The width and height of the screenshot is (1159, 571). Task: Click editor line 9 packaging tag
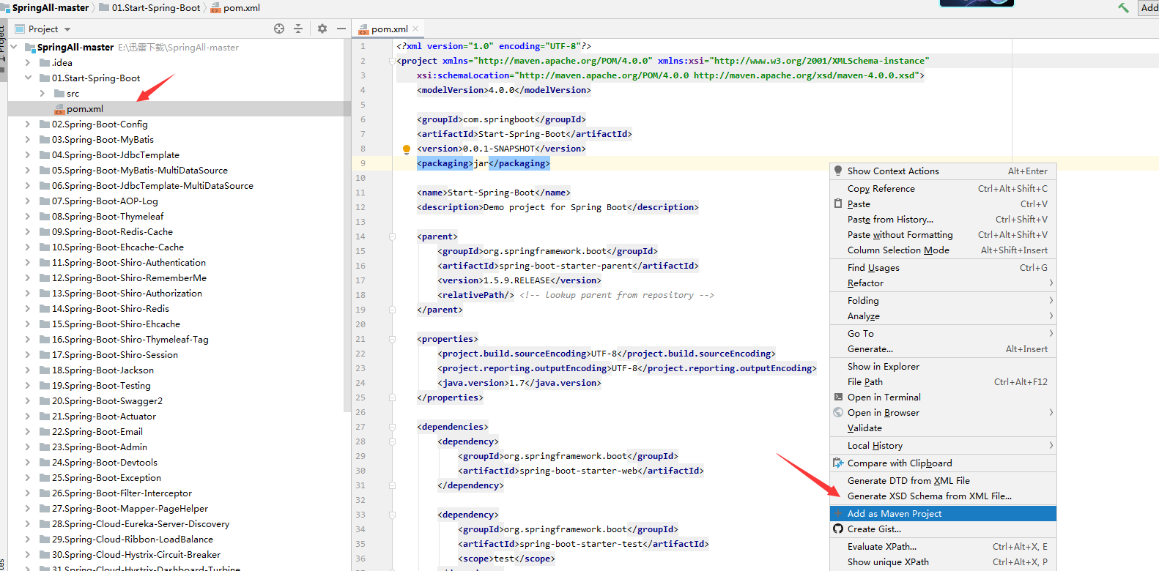(x=484, y=163)
